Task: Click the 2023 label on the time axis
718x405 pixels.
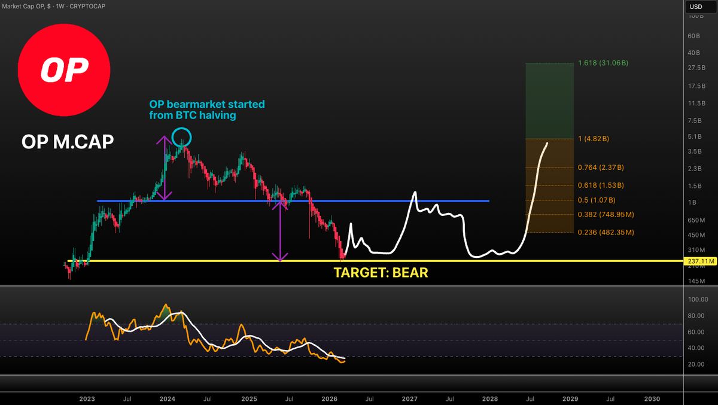Action: point(87,398)
